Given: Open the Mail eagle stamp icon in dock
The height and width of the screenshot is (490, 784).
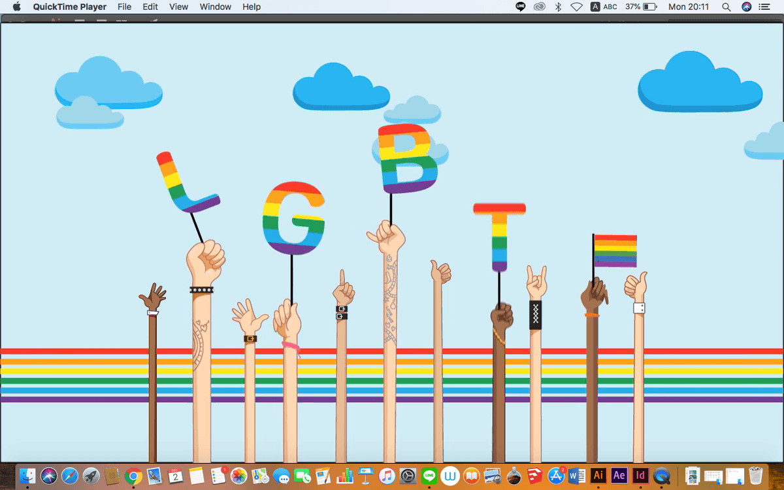Looking at the screenshot, I should click(x=154, y=476).
